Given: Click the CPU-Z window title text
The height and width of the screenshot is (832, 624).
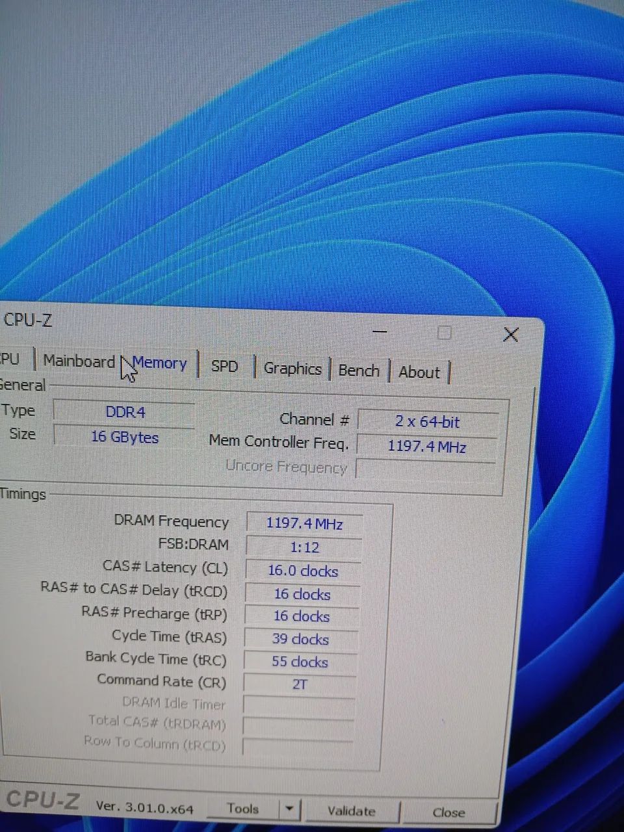Looking at the screenshot, I should [27, 320].
